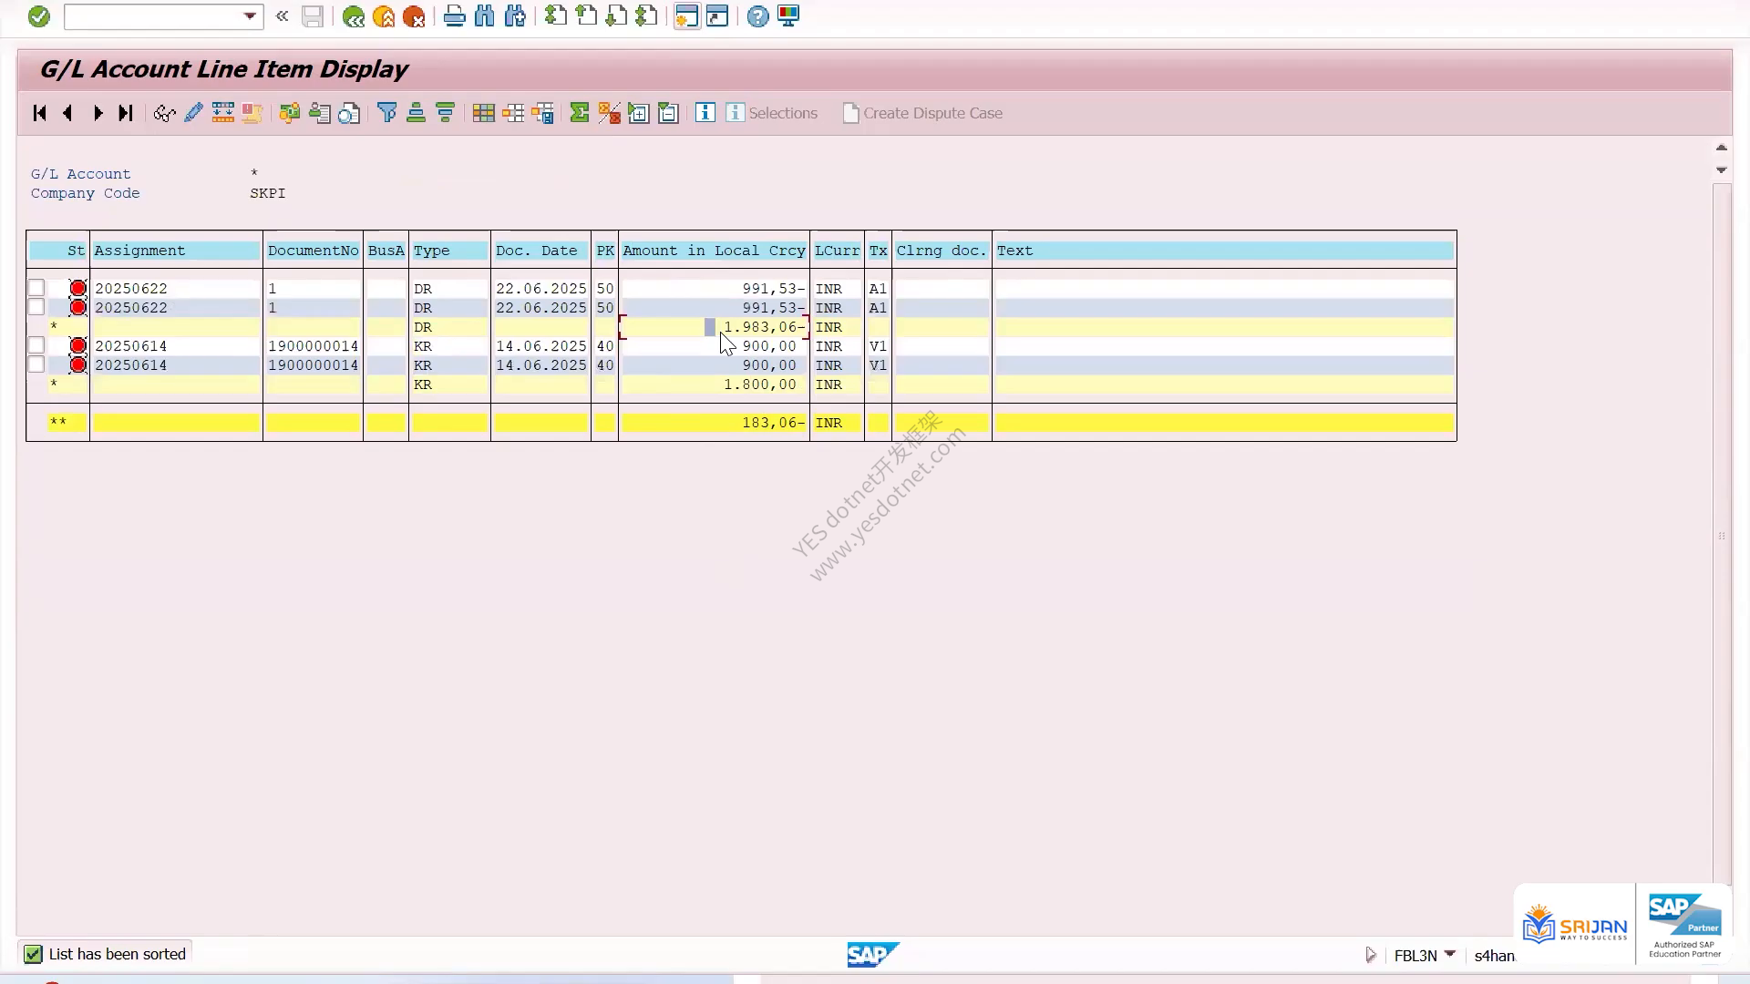
Task: Click the green Total sigma icon
Action: click(x=580, y=113)
